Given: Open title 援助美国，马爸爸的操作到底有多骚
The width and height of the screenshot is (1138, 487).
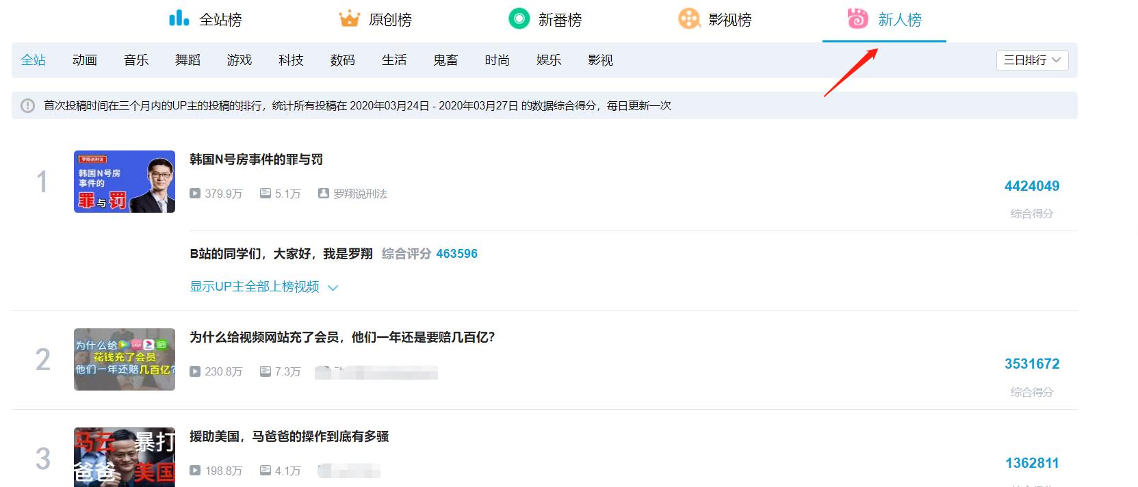Looking at the screenshot, I should tap(289, 436).
